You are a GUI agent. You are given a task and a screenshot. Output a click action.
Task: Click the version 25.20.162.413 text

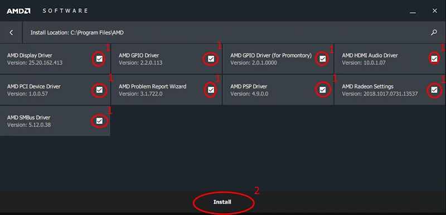(x=35, y=63)
